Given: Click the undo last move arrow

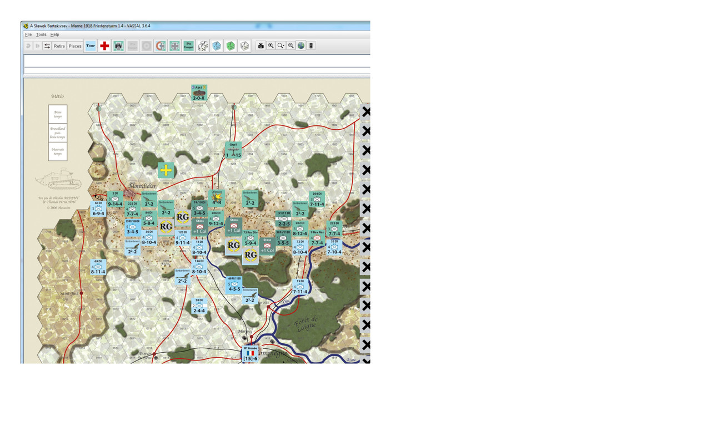Looking at the screenshot, I should [x=28, y=46].
